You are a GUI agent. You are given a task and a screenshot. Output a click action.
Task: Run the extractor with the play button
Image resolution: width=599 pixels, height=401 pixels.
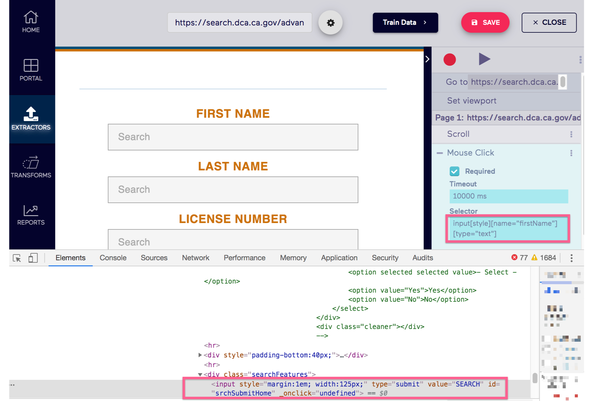coord(484,59)
